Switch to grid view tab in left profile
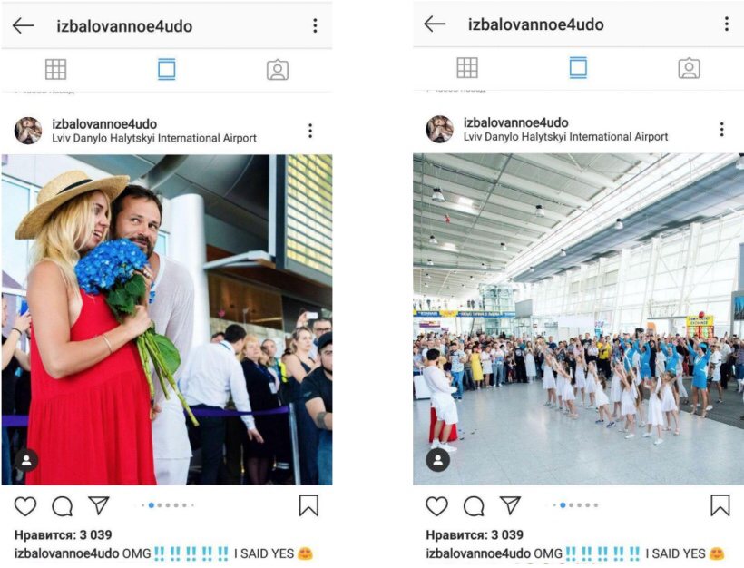This screenshot has width=744, height=568. pyautogui.click(x=55, y=69)
